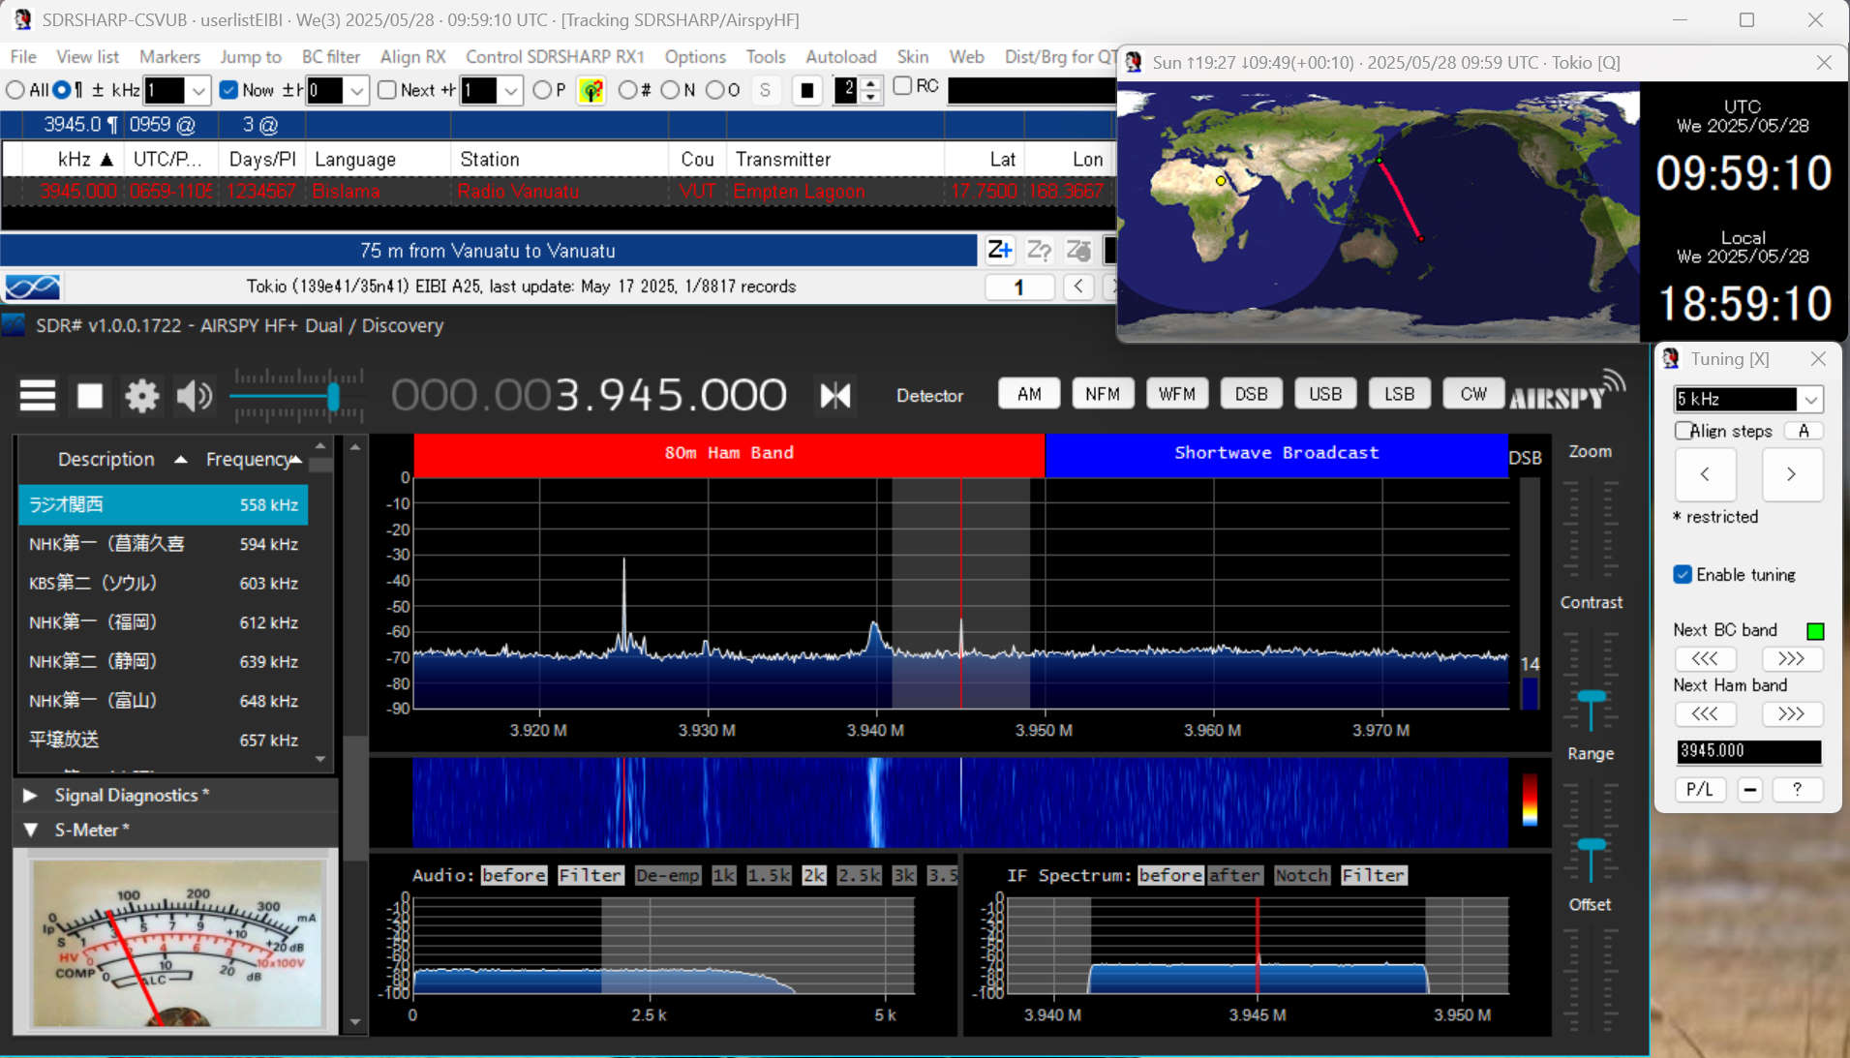The image size is (1850, 1058).
Task: Toggle the Next checkbox
Action: [387, 90]
